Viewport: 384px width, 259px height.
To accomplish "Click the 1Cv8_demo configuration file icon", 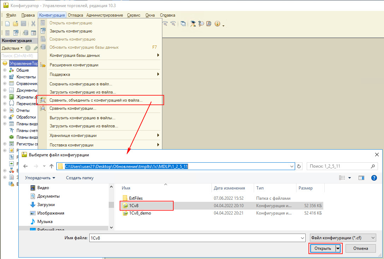I will click(125, 213).
